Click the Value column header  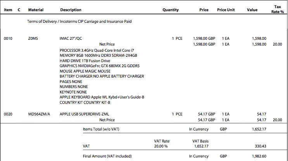[252, 10]
